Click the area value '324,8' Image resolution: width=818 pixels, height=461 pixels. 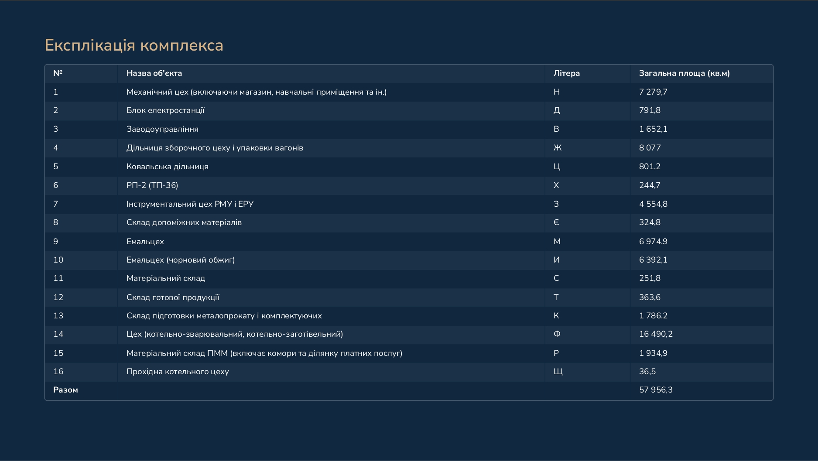pos(650,222)
